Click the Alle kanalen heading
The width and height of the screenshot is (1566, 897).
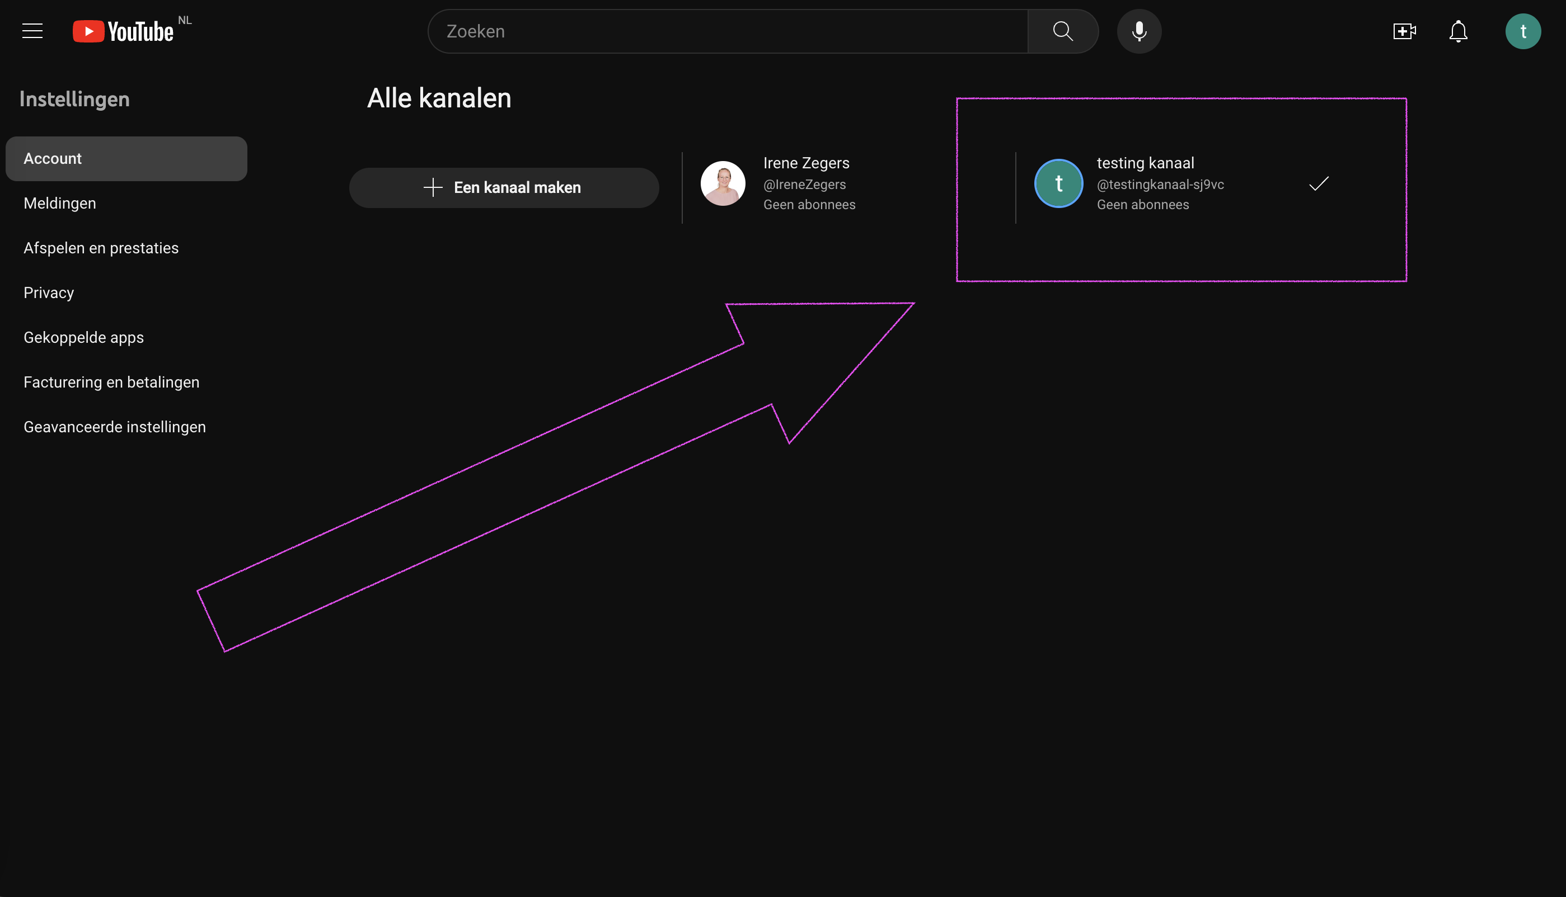pyautogui.click(x=439, y=98)
